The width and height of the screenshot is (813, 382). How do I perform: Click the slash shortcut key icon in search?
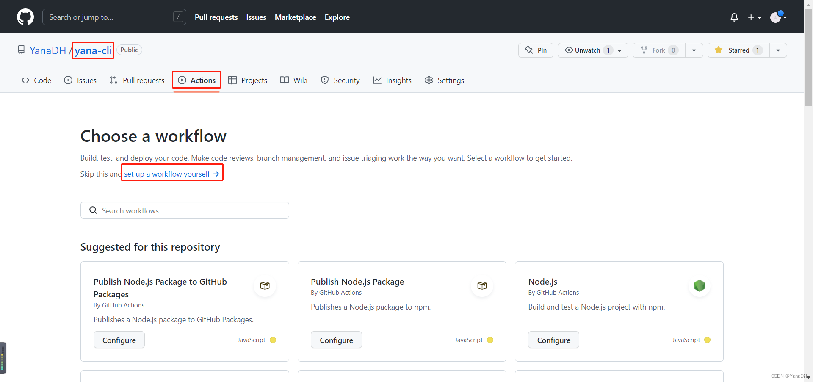[x=178, y=17]
